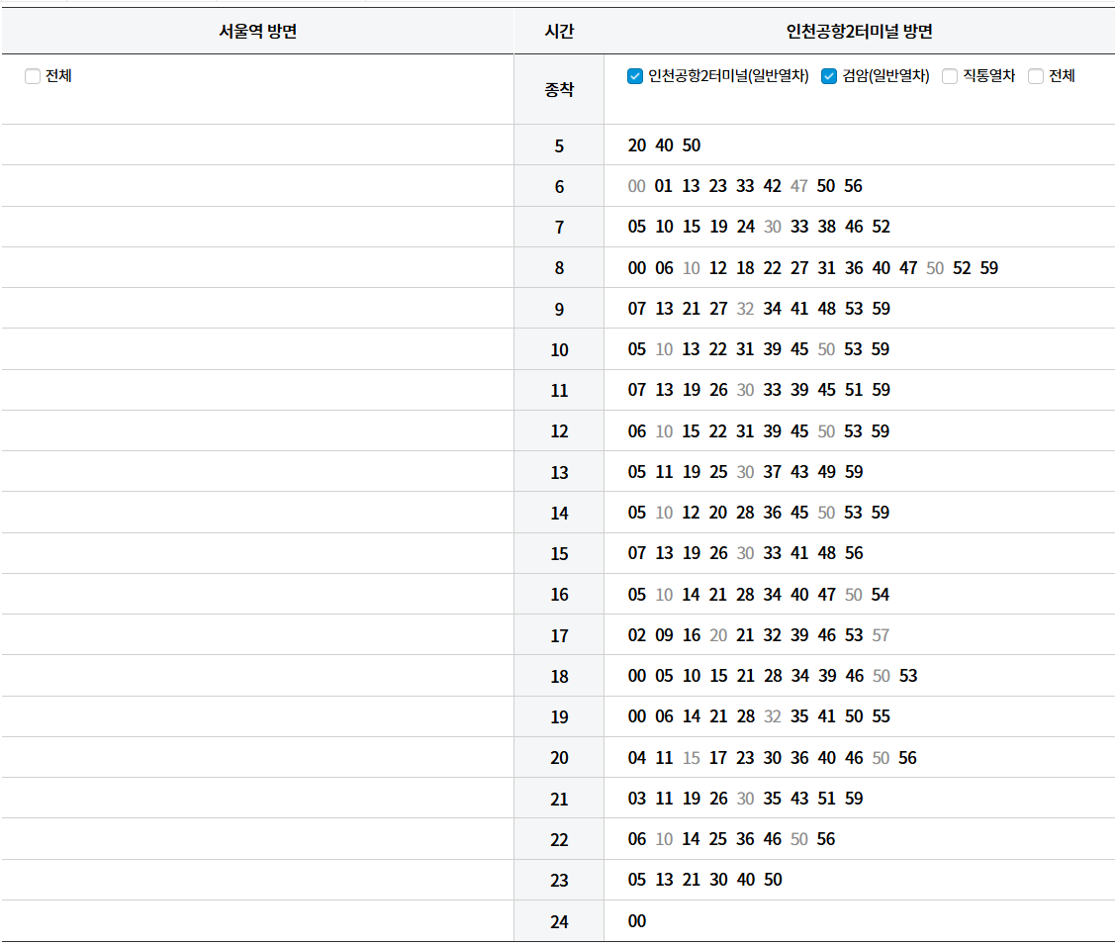The image size is (1115, 947).
Task: Click the grayed 57 time in hour 17 row
Action: click(881, 634)
